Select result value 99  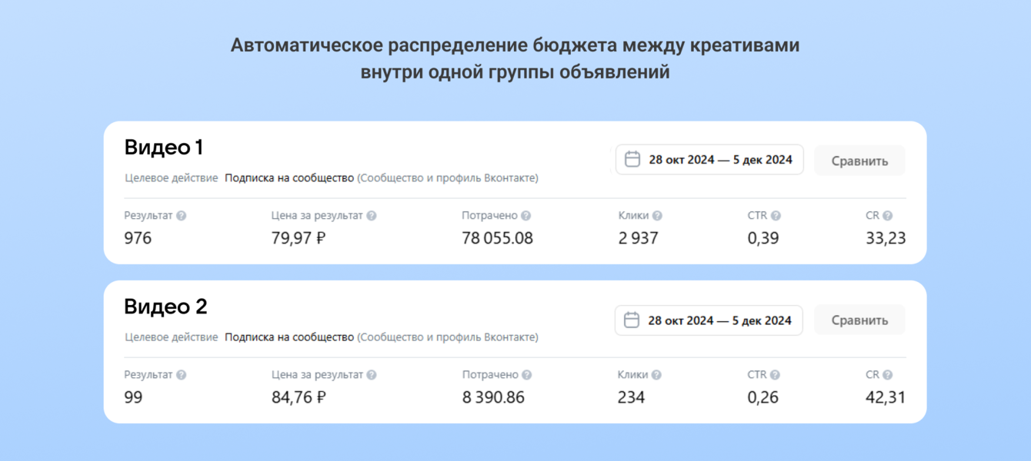click(x=133, y=397)
